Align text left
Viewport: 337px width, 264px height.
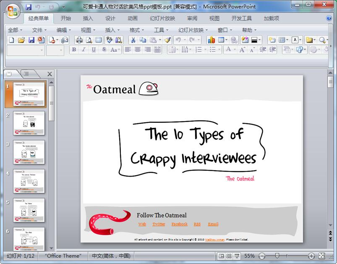click(128, 50)
